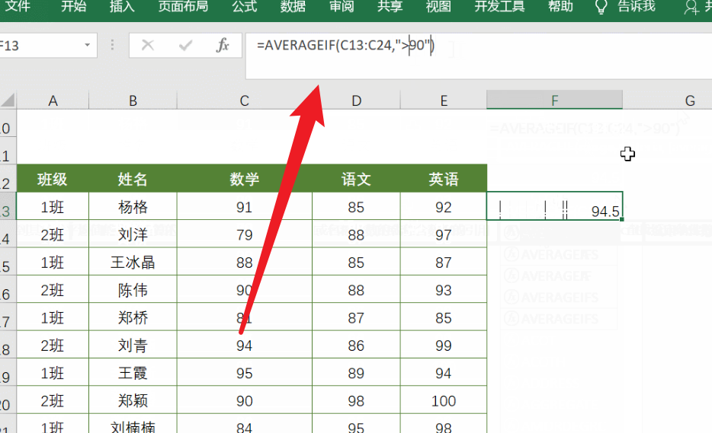
Task: Open the 插入 ribbon tab
Action: (x=122, y=6)
